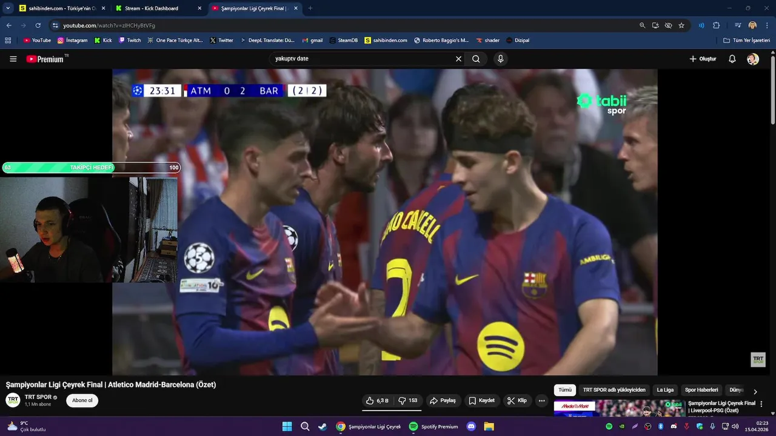
Task: Select the Tümü filter chip
Action: point(564,390)
